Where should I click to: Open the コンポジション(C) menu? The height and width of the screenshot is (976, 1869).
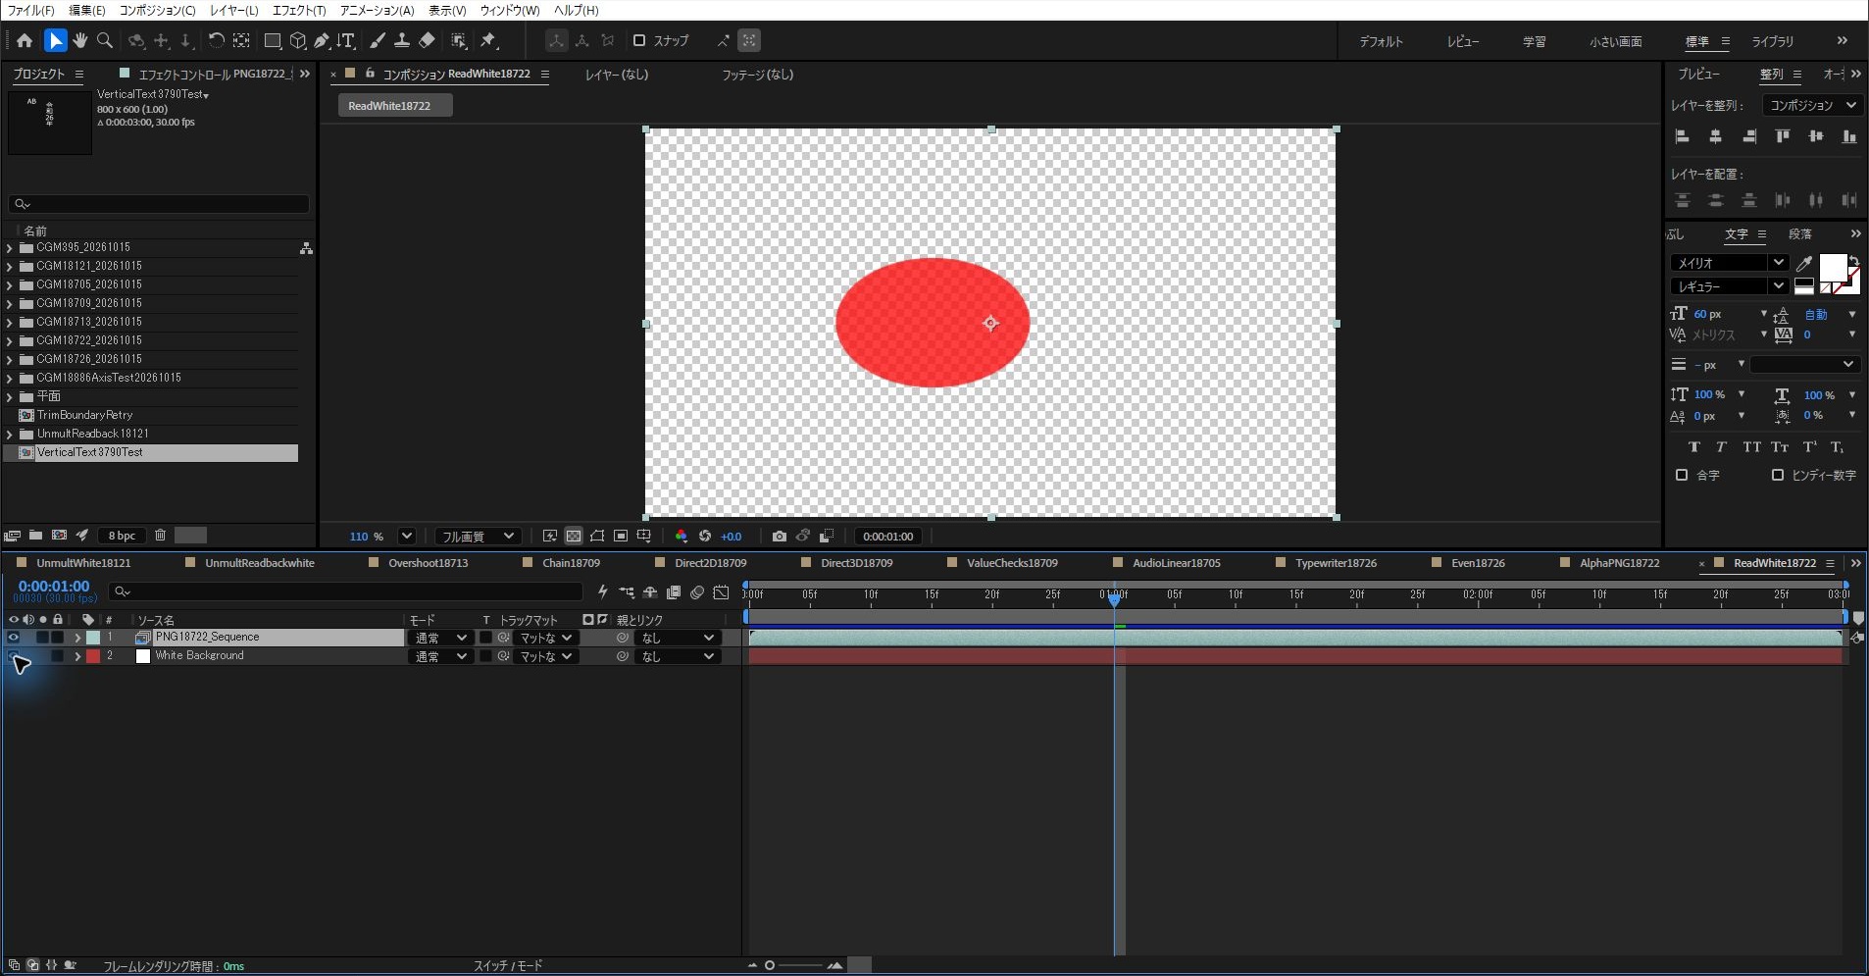[157, 10]
